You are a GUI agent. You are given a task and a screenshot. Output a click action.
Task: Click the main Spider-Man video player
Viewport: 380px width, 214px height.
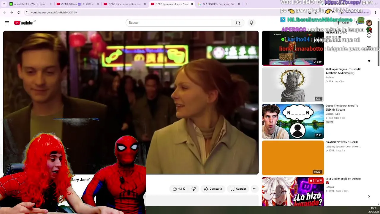pos(131,103)
